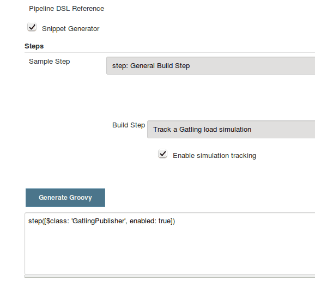Click the empty area of the Groovy output textarea
The width and height of the screenshot is (315, 281).
169,251
